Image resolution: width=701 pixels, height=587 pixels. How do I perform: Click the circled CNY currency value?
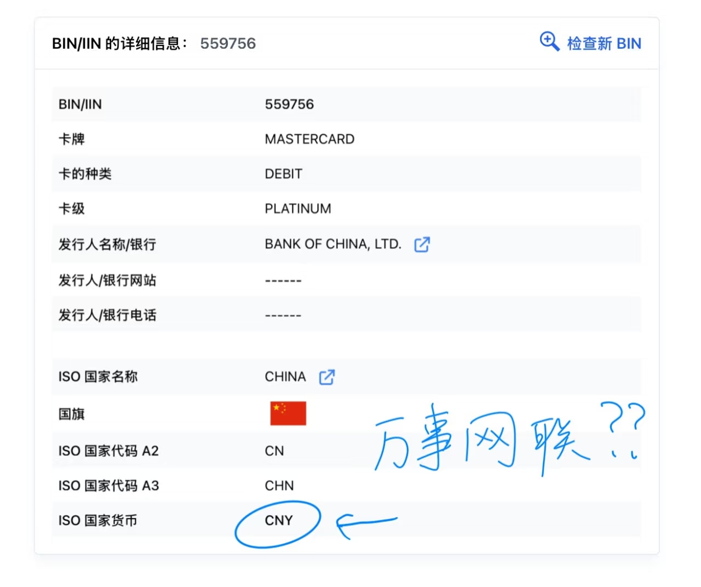[279, 520]
